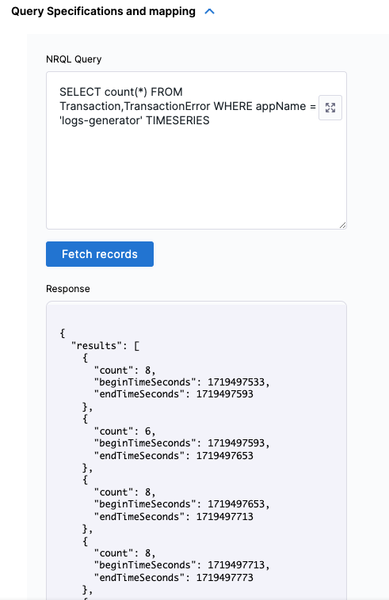Screen dimensions: 389x600
Task: Click the resize handle of the NRQL textarea
Action: [x=343, y=226]
